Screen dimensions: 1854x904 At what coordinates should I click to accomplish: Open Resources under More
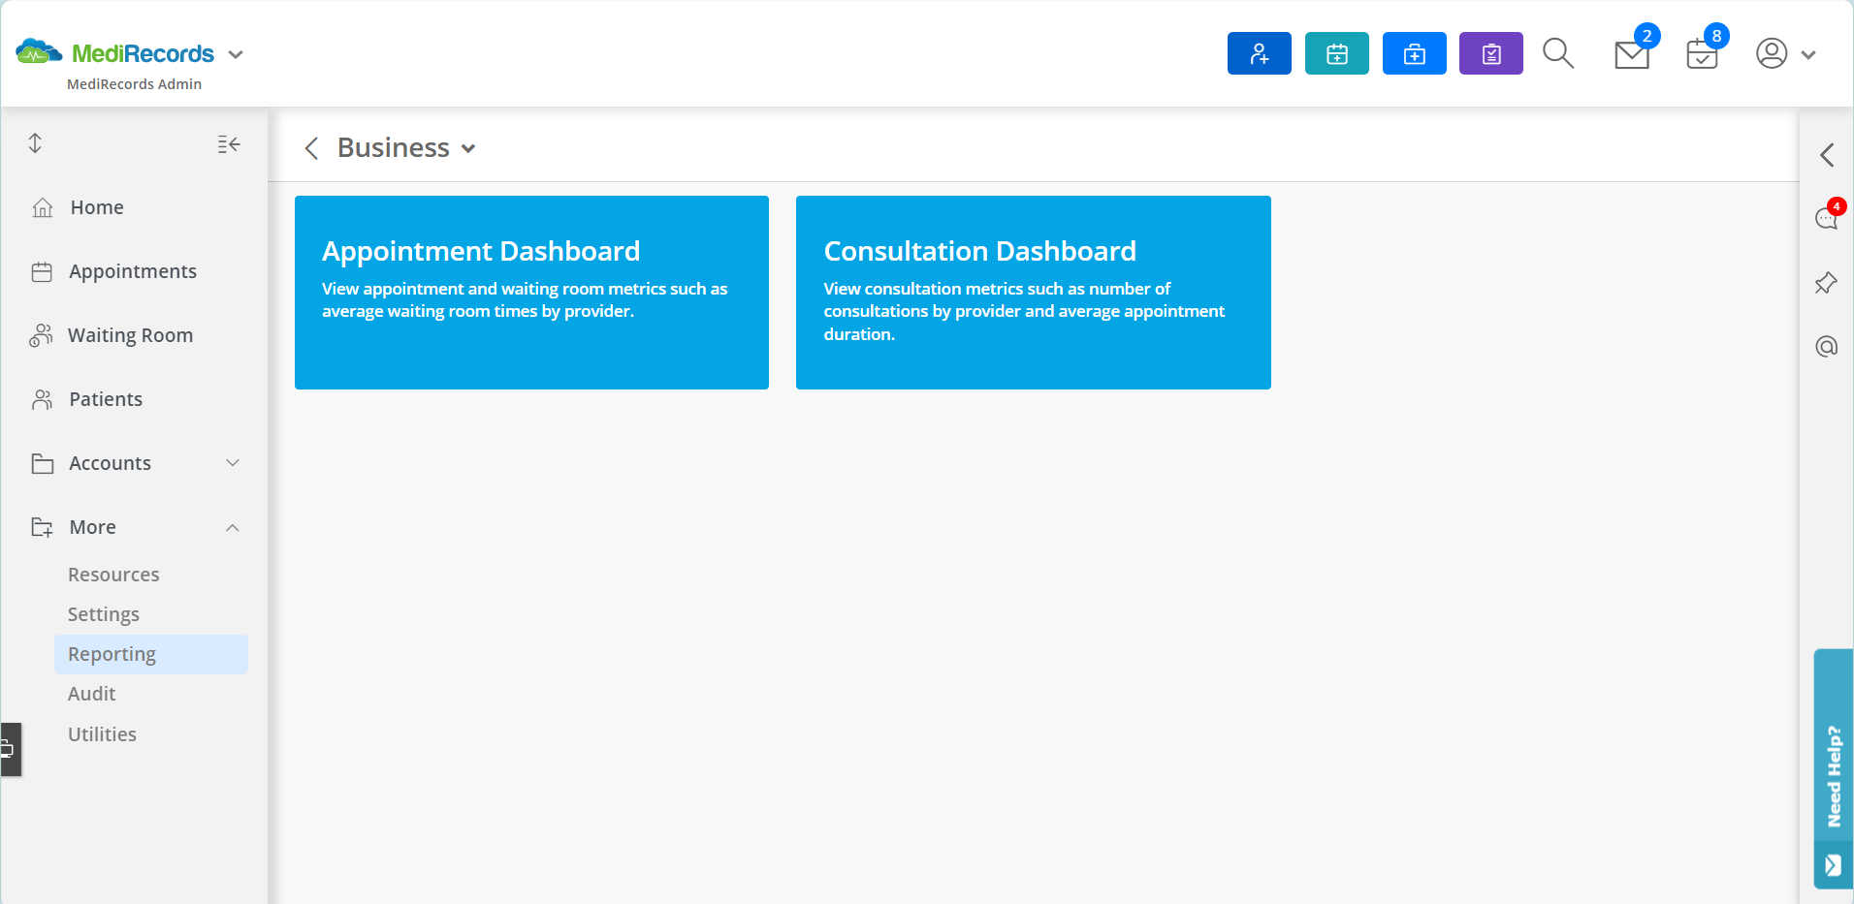[113, 575]
